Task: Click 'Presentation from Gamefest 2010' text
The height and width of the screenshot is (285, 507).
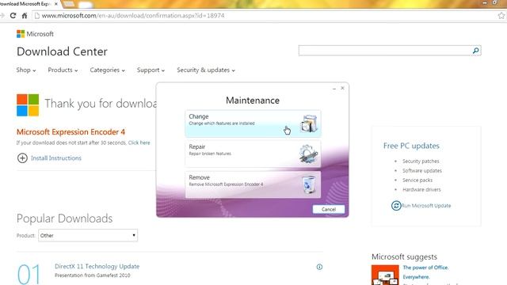Action: (x=93, y=275)
